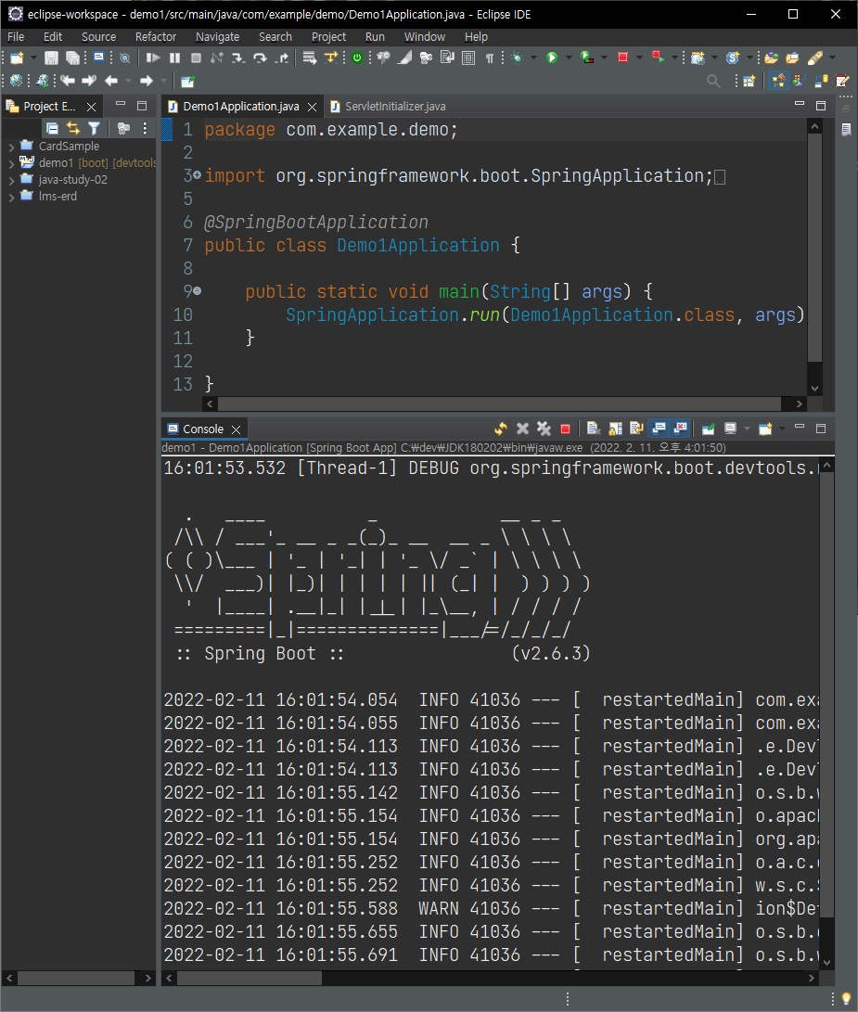Screen dimensions: 858x1012
Task: Toggle Block Selection mode icon in the toolbar
Action: click(468, 58)
